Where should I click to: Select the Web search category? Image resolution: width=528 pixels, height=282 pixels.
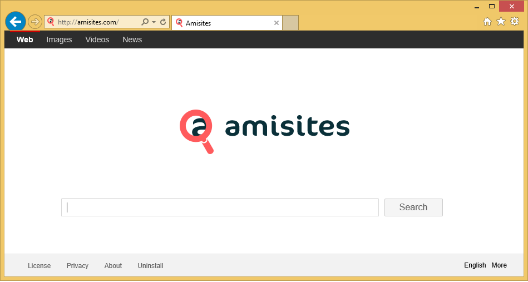24,39
